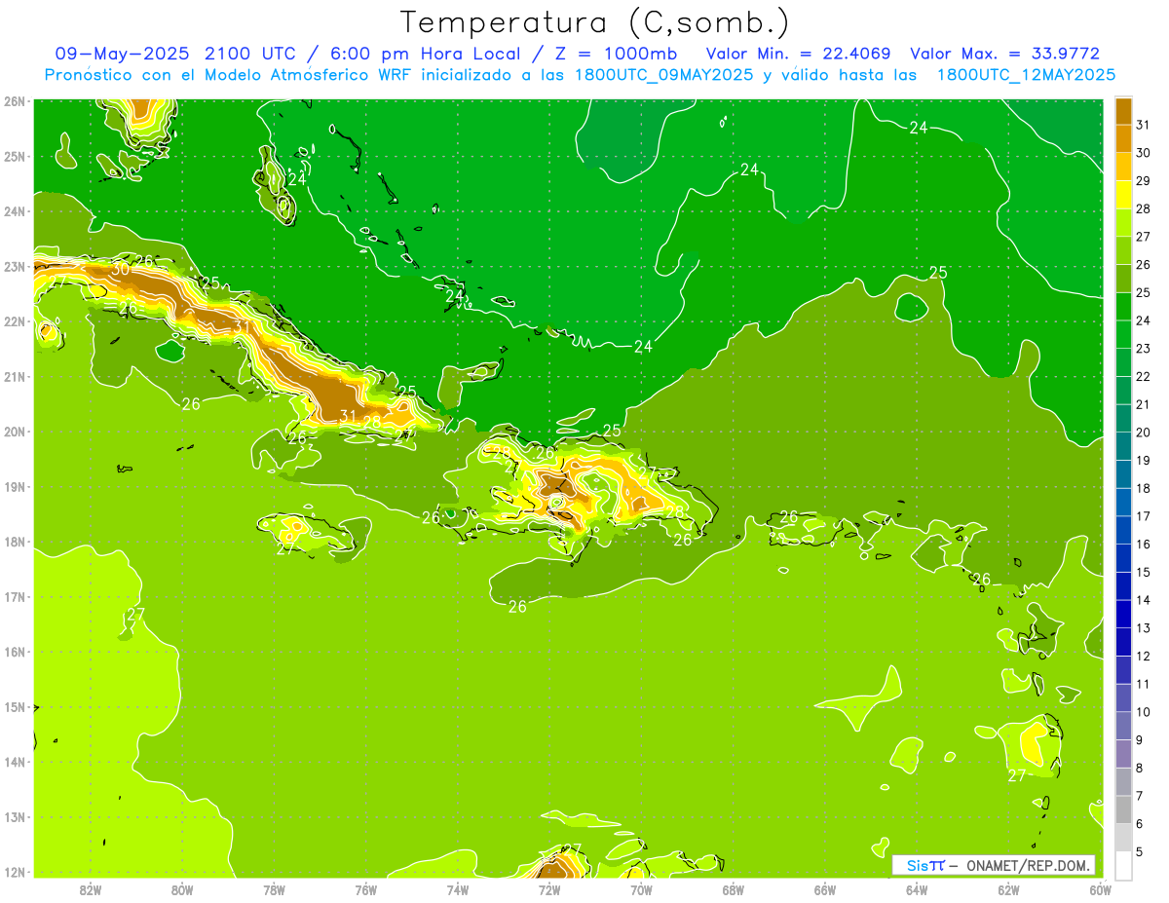Click the "Temperatura (C,somb.)" title

(x=595, y=22)
